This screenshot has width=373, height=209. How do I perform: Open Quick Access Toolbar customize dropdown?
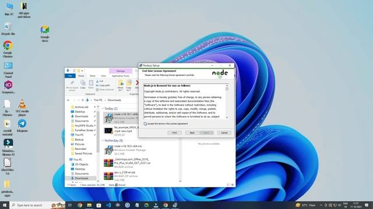coord(83,71)
